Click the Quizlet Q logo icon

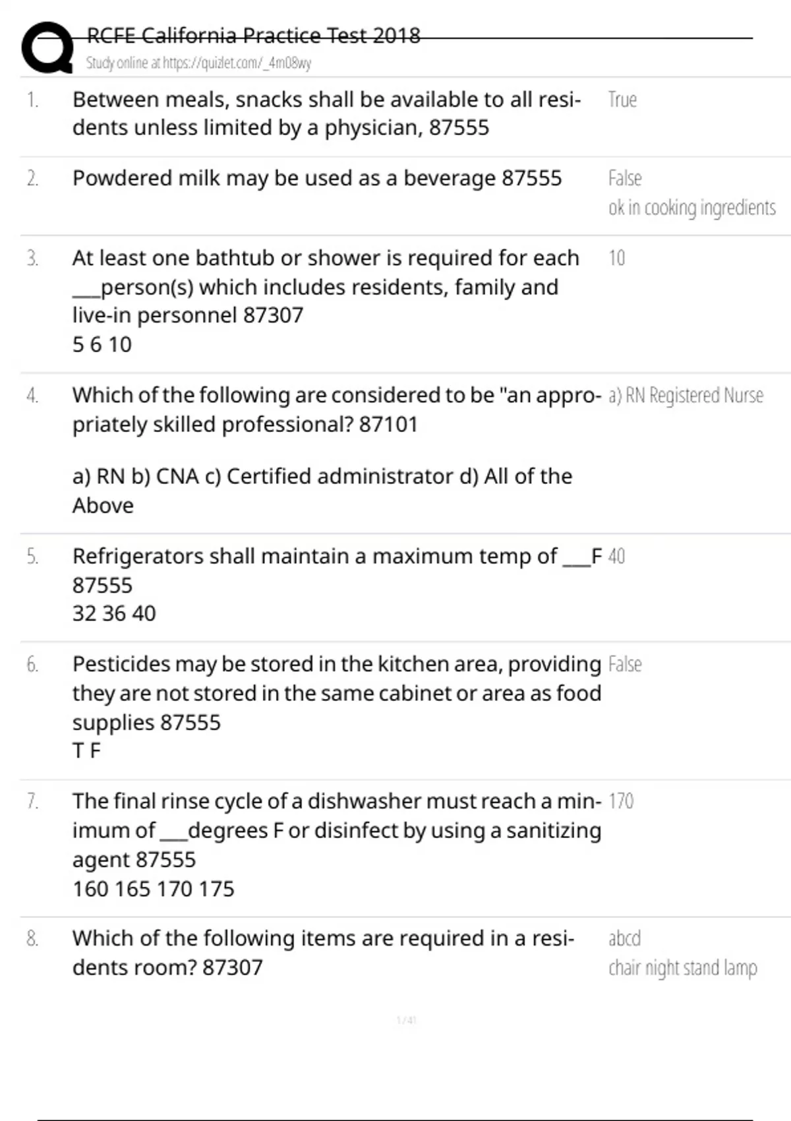(47, 47)
